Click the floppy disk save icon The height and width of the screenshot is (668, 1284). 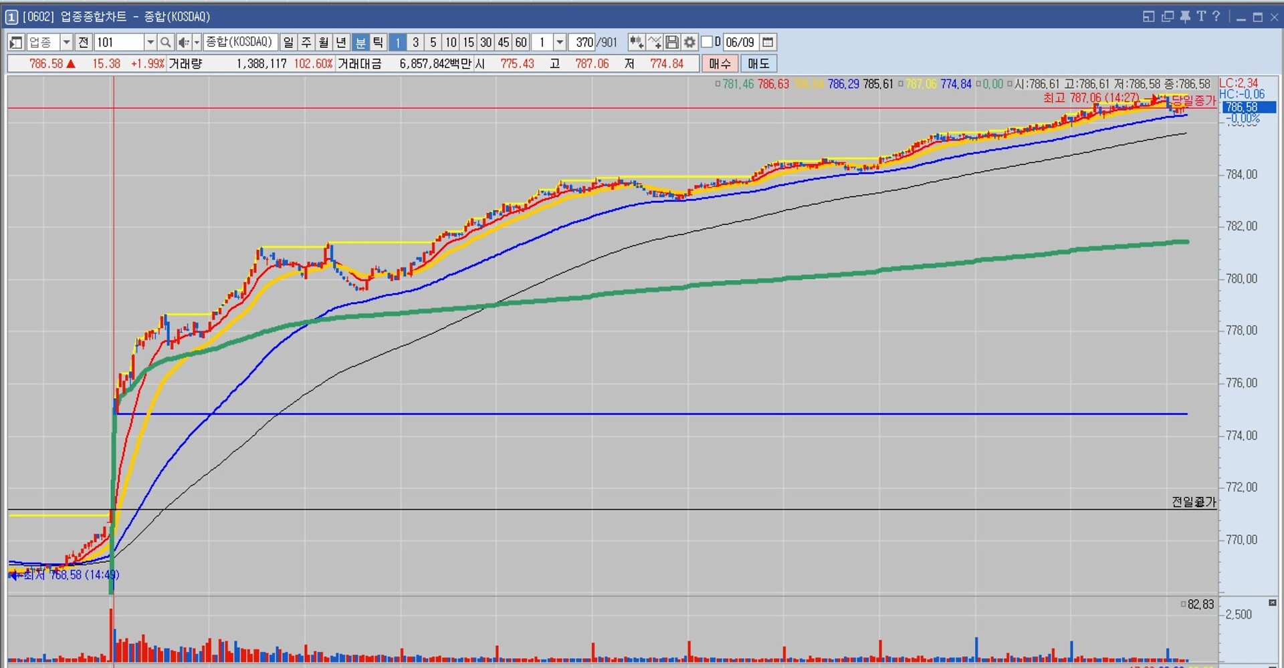point(672,43)
